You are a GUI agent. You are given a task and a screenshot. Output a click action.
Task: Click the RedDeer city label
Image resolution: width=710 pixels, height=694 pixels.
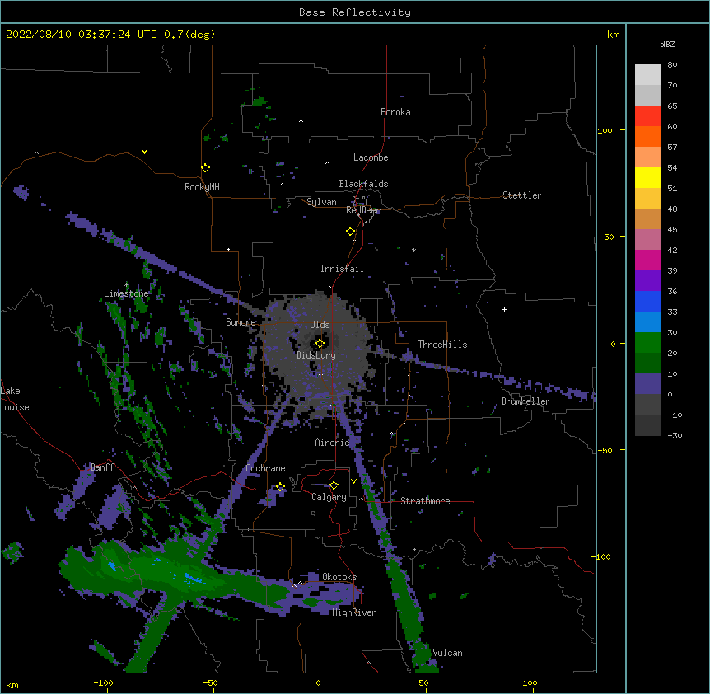pyautogui.click(x=362, y=210)
